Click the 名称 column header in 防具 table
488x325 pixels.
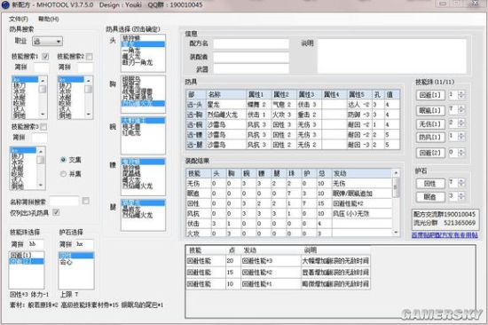(x=226, y=94)
